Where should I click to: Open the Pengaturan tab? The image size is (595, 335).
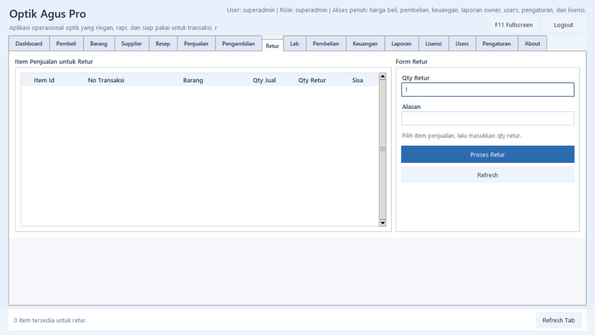pos(496,44)
